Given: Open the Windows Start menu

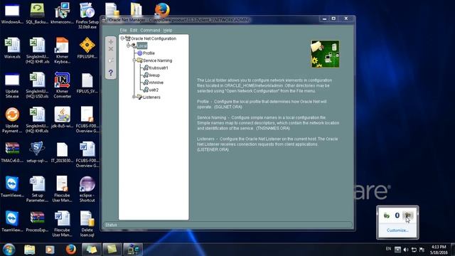Looking at the screenshot, I should tap(9, 250).
